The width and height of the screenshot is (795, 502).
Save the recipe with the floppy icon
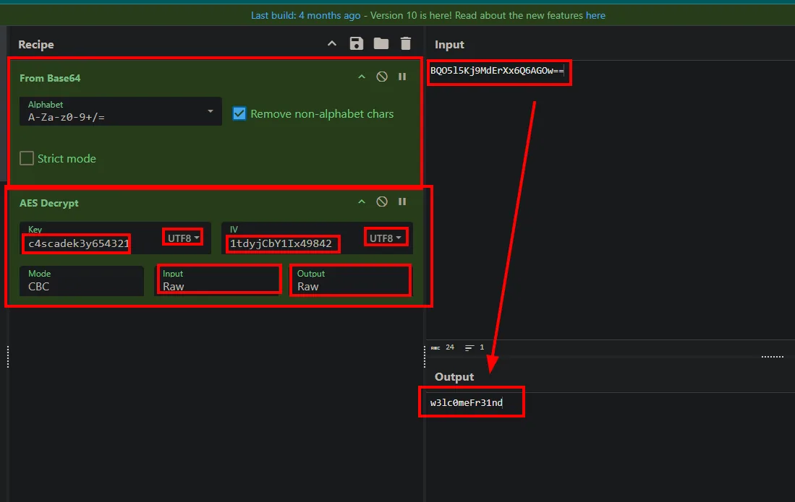357,43
